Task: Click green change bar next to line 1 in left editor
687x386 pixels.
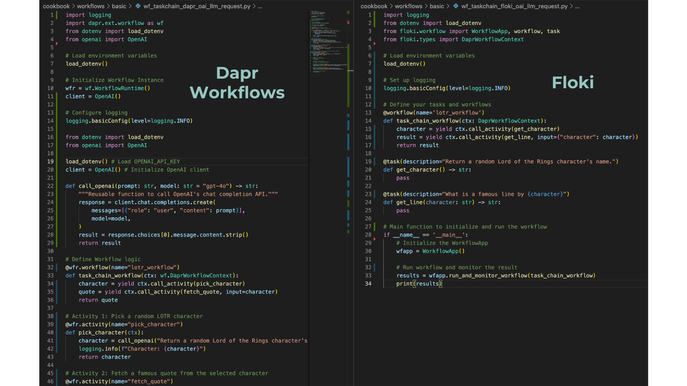Action: point(57,15)
